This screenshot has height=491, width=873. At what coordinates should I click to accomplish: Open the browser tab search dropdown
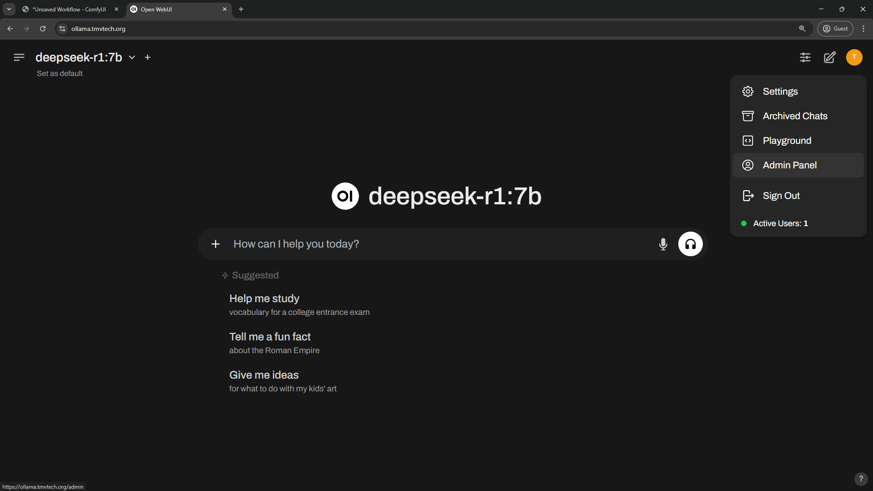(9, 9)
